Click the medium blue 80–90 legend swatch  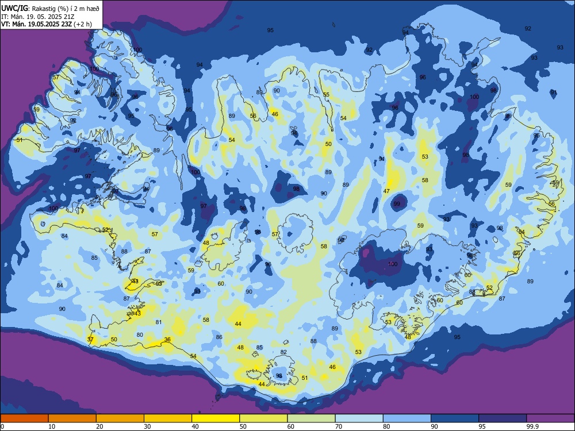tap(407, 418)
